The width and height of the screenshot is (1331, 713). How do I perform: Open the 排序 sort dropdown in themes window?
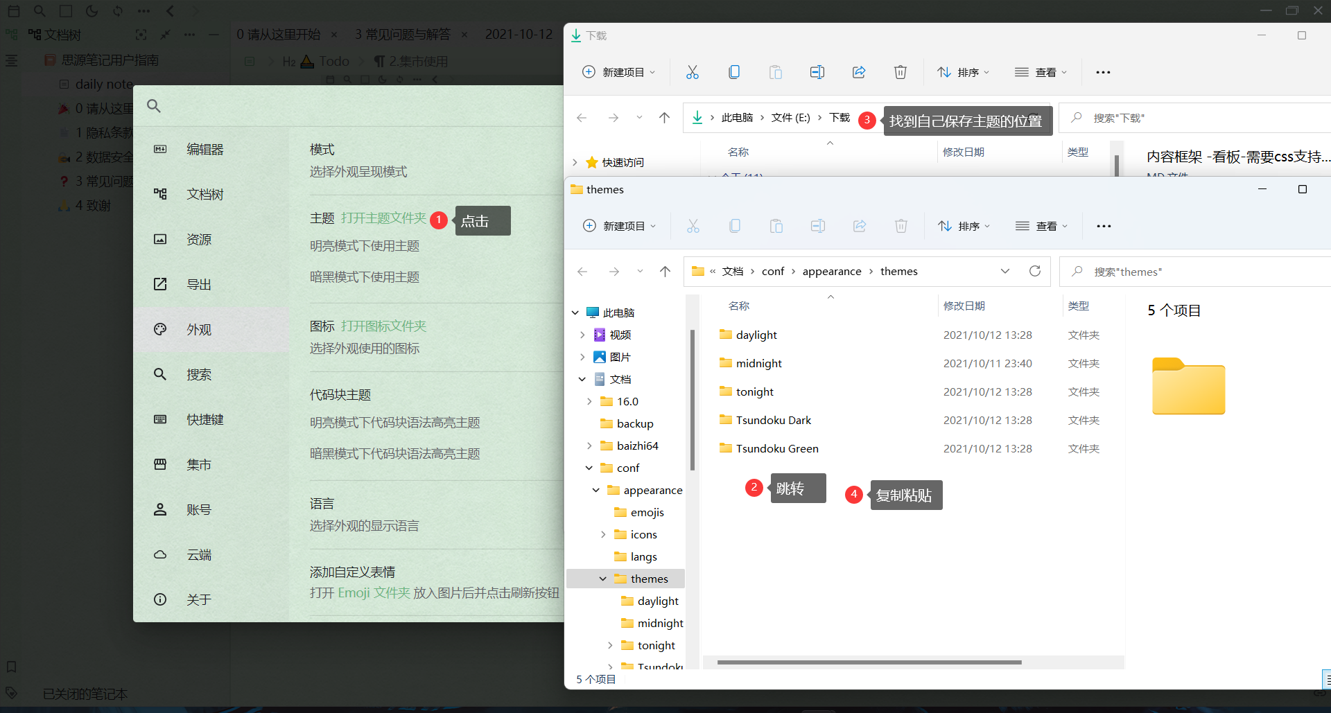pyautogui.click(x=963, y=226)
